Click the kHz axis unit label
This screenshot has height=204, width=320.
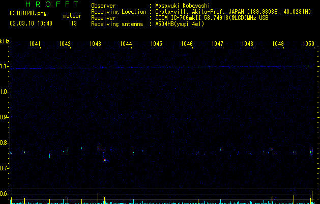click(x=5, y=41)
